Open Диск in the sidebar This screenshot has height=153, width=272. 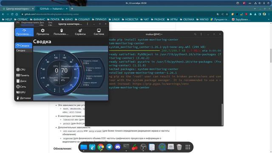tap(22, 81)
